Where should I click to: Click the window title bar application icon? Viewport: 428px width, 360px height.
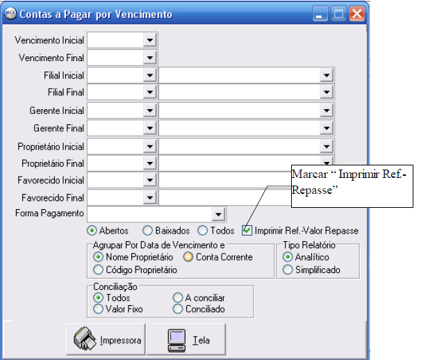point(10,14)
